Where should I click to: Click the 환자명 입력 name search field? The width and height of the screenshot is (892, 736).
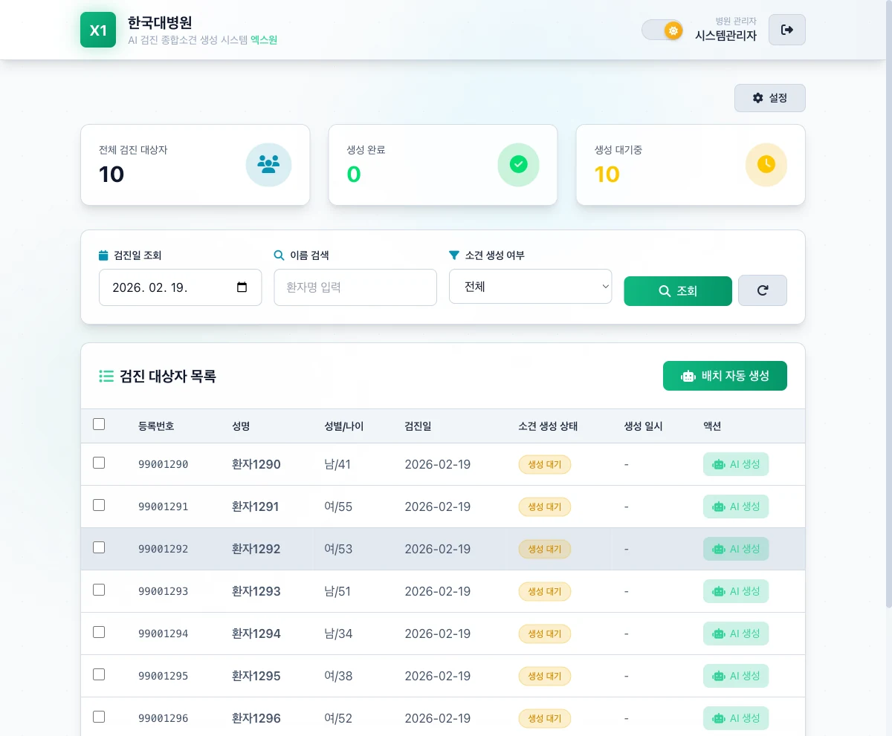point(355,287)
